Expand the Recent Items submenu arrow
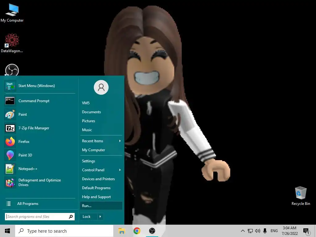Viewport: 316px width, 237px height. pos(120,141)
